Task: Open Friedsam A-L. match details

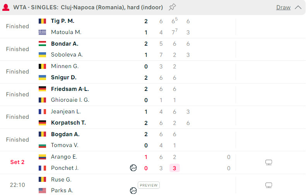Action: pos(70,89)
